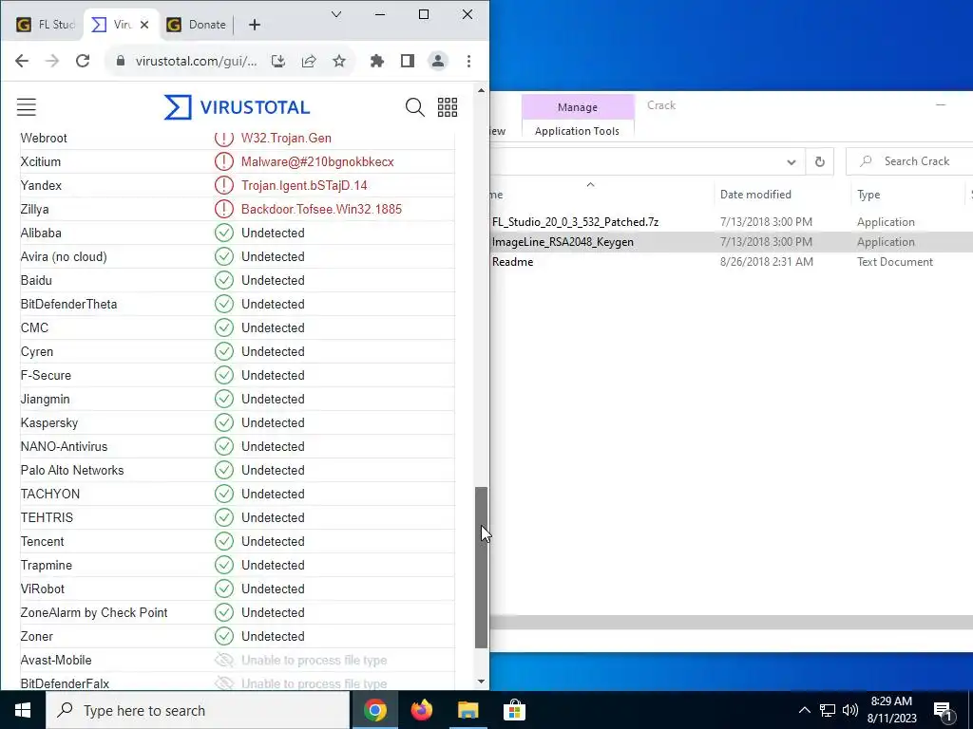Show hidden system tray icons
The height and width of the screenshot is (729, 973).
pos(804,710)
